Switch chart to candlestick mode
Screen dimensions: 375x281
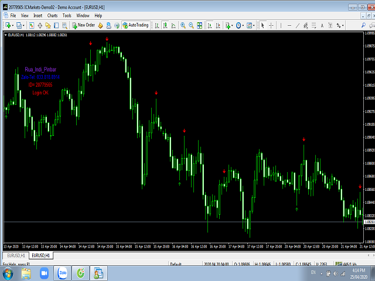(165, 25)
